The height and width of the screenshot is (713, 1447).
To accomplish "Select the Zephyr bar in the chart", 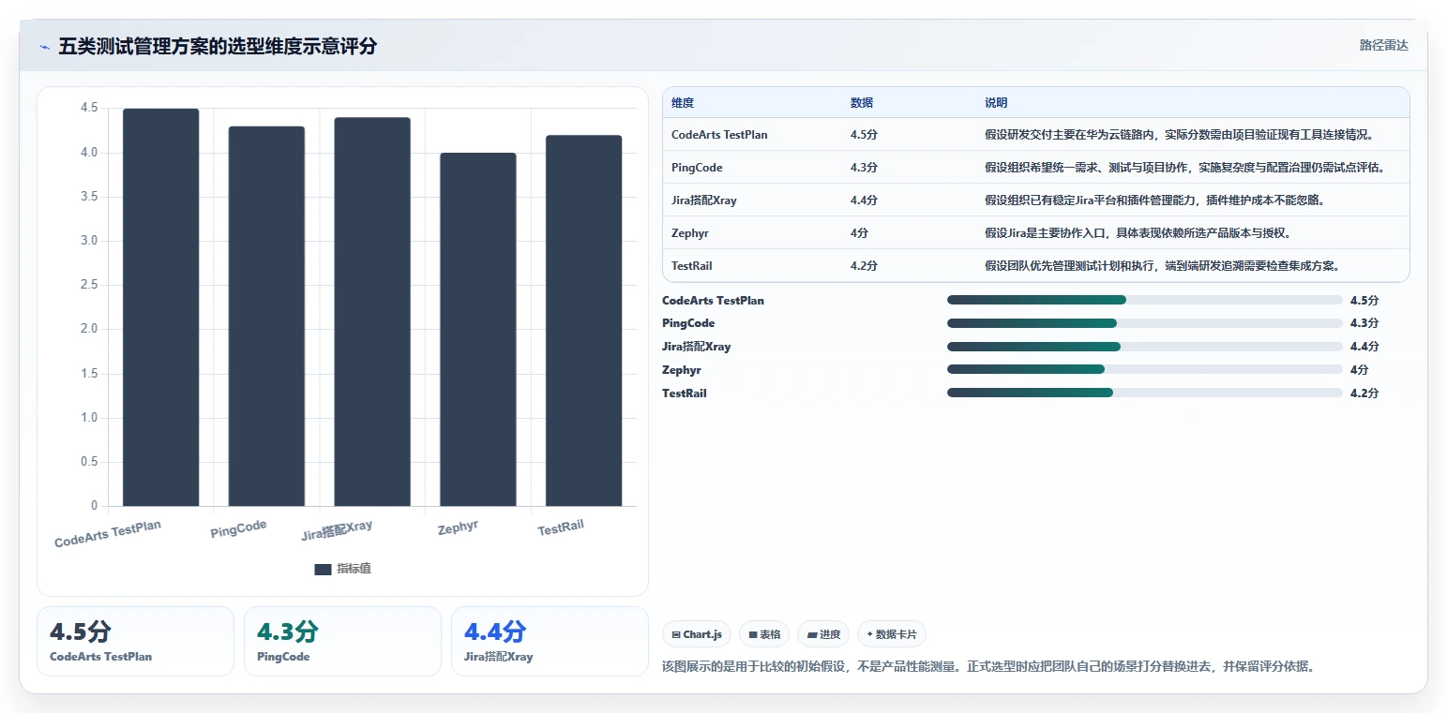I will pos(478,330).
